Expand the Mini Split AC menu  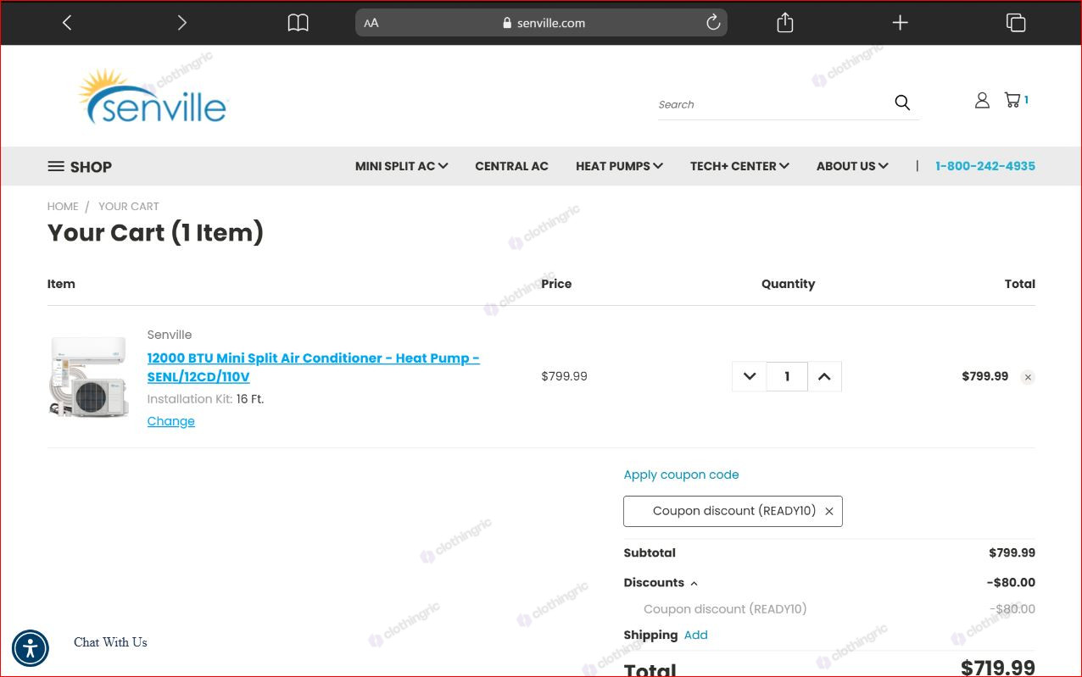click(401, 166)
